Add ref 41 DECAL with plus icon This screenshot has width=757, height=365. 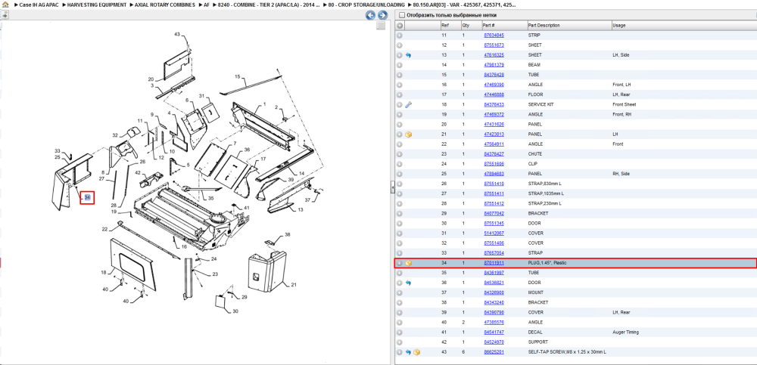(400, 333)
